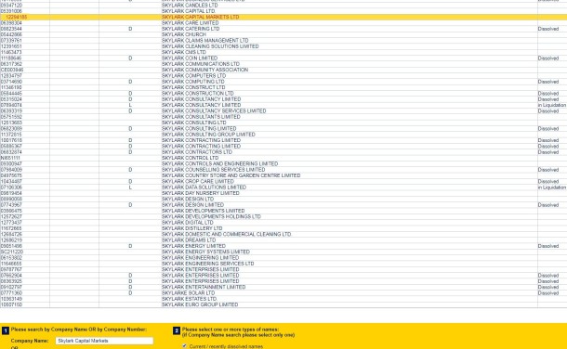Open SKYLARK CANDLES LTD entry
Viewport: 567px width, 349px height.
[x=190, y=6]
